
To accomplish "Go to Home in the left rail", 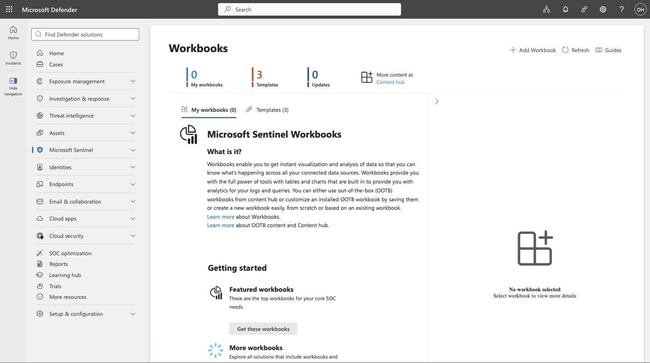I will point(13,33).
